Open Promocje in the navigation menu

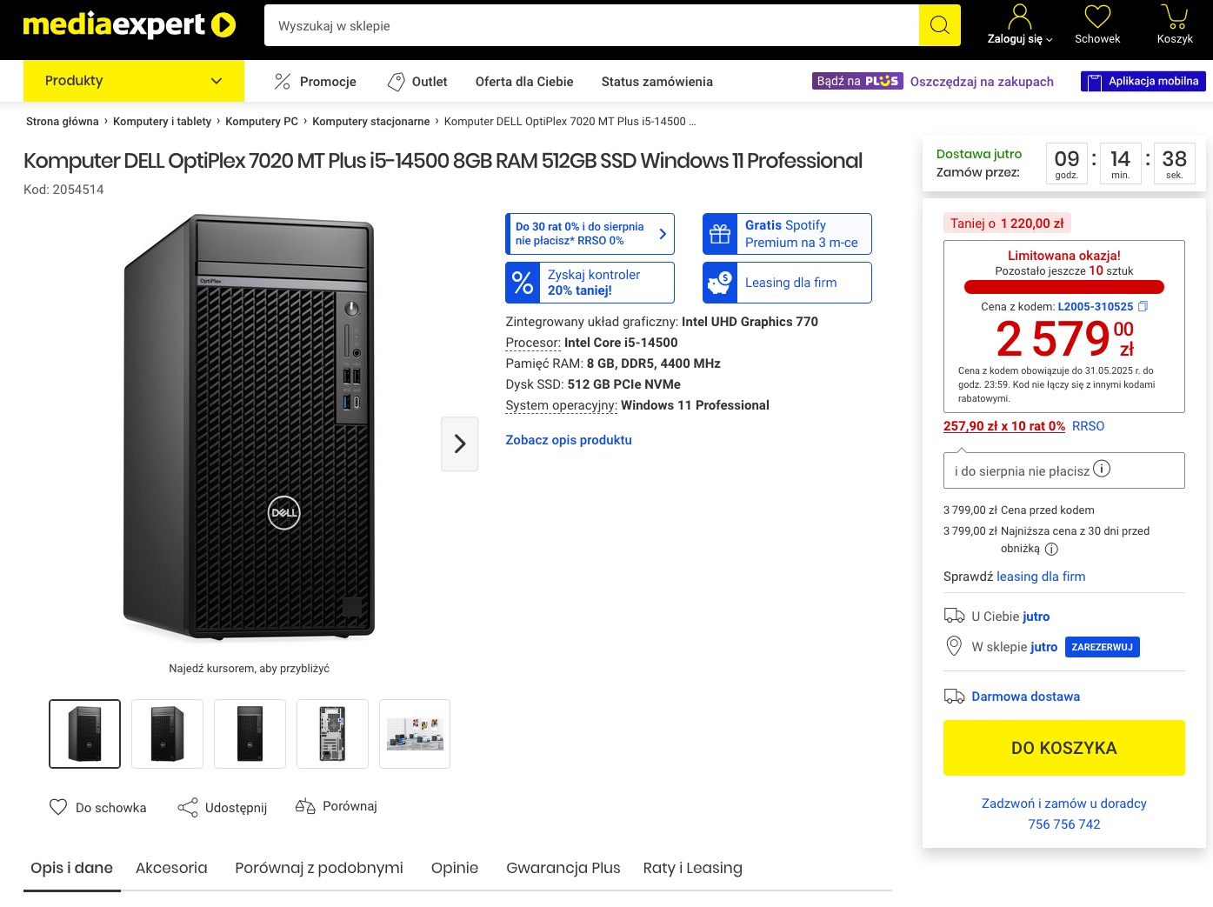[x=315, y=82]
